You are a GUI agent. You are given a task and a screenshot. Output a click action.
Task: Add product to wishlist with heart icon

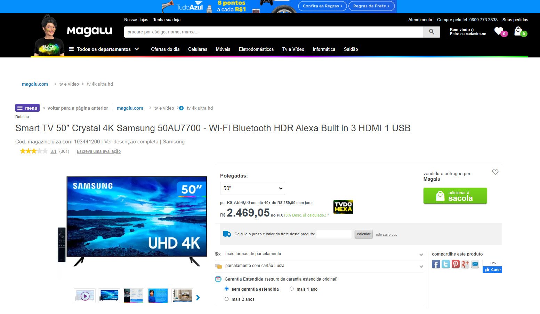pyautogui.click(x=495, y=172)
